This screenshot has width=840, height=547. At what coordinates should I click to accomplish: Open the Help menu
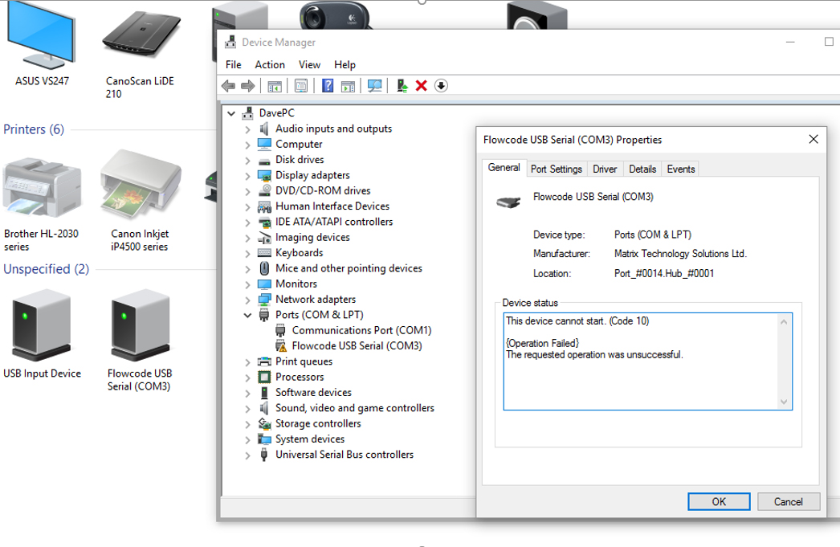point(345,65)
